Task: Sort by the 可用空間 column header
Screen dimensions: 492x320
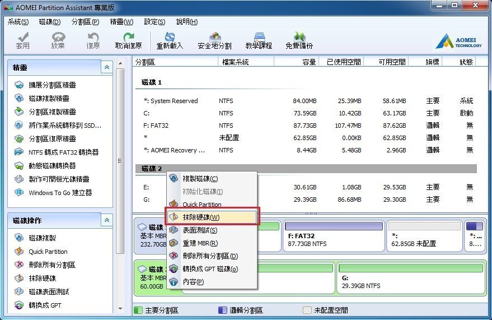Action: click(386, 62)
